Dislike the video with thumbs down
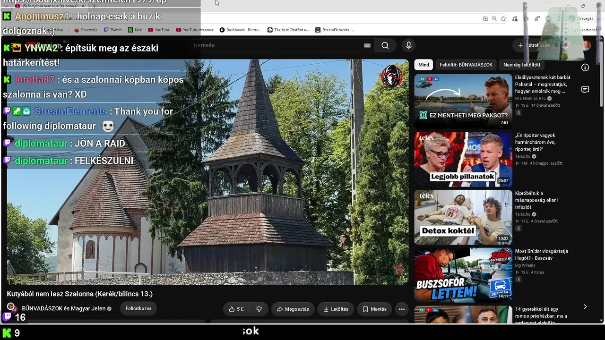The image size is (605, 340). [x=259, y=309]
